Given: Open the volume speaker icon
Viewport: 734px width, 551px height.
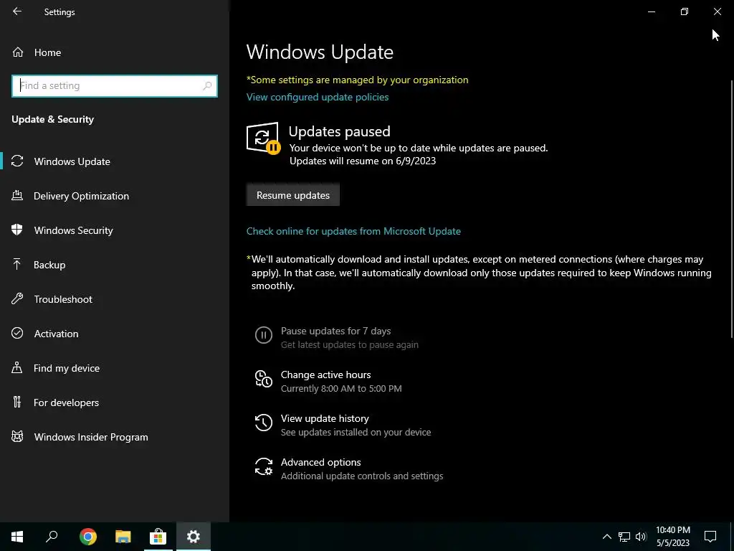Looking at the screenshot, I should (x=641, y=537).
